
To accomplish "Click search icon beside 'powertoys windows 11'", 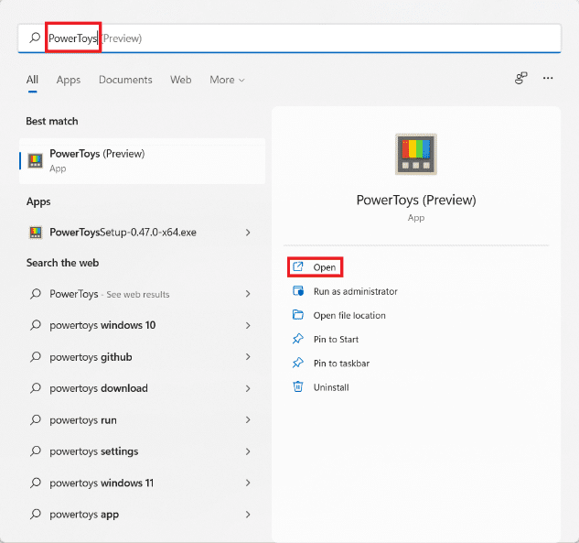I will pos(36,483).
